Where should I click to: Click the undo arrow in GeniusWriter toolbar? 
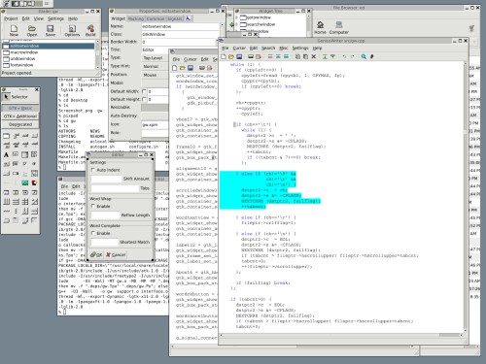344,56
